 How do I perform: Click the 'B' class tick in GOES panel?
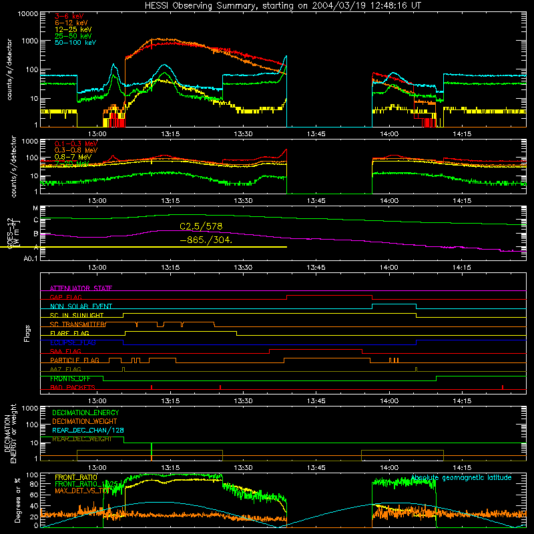coord(36,234)
